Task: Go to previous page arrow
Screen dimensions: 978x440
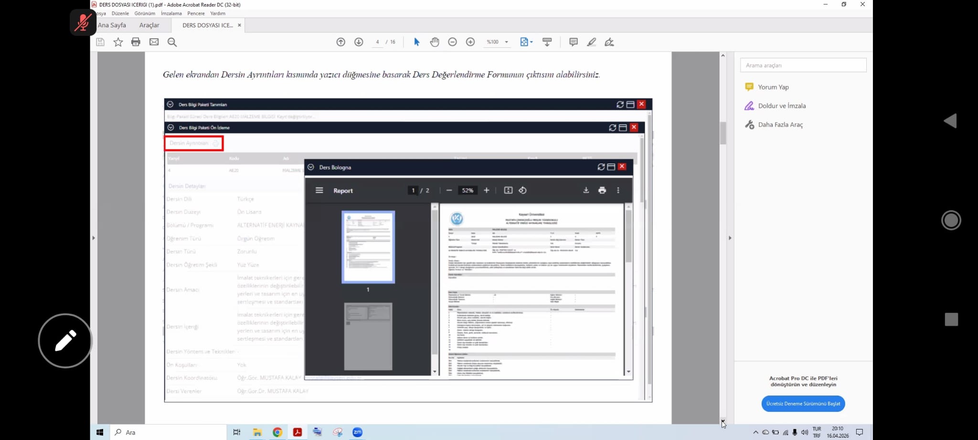Action: pyautogui.click(x=340, y=42)
